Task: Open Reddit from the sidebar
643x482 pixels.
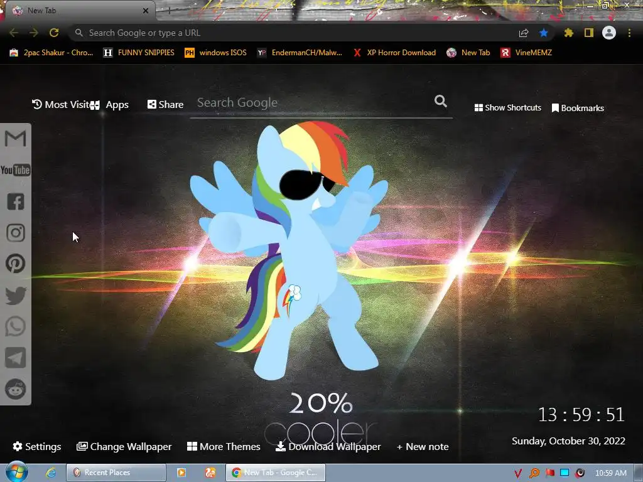Action: [x=16, y=389]
